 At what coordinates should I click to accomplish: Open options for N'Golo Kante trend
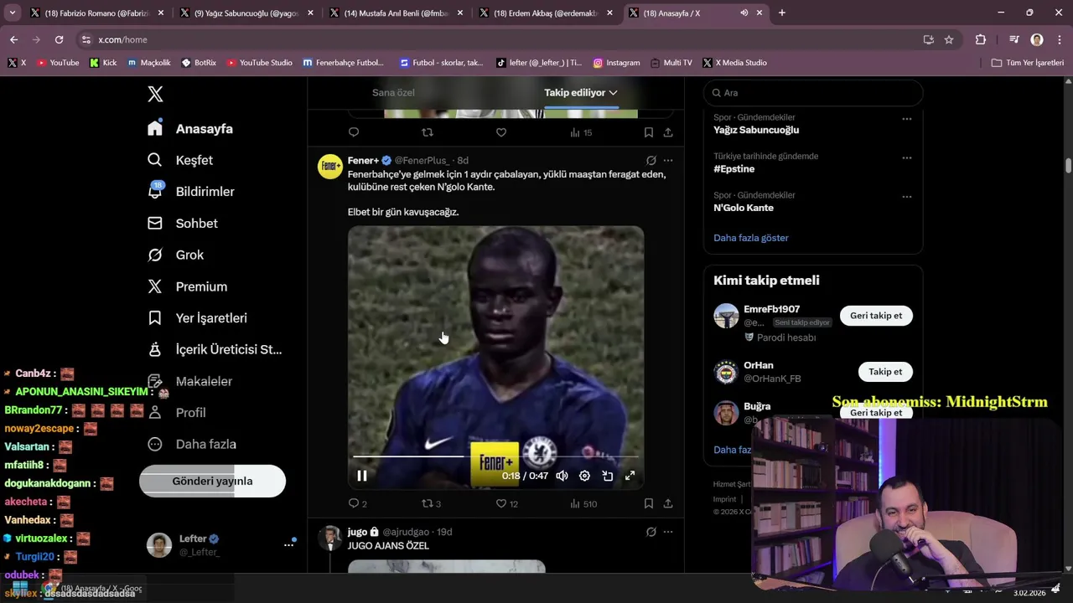click(x=906, y=197)
